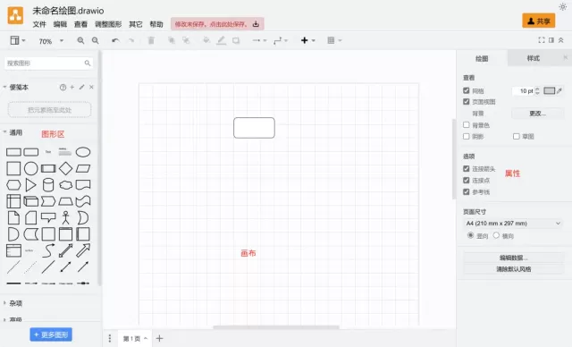Toggle the 连接点 connection points checkbox
This screenshot has width=572, height=347.
(x=467, y=181)
